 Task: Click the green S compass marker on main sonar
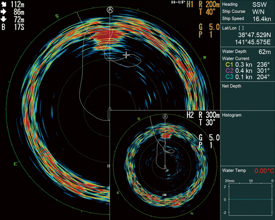pyautogui.click(x=57, y=16)
